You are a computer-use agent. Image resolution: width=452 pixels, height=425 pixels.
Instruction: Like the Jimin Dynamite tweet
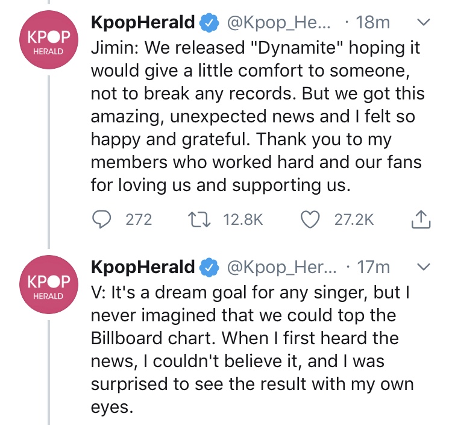[310, 219]
